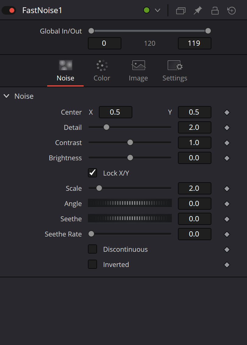Click the Brightness slider handle

point(130,158)
